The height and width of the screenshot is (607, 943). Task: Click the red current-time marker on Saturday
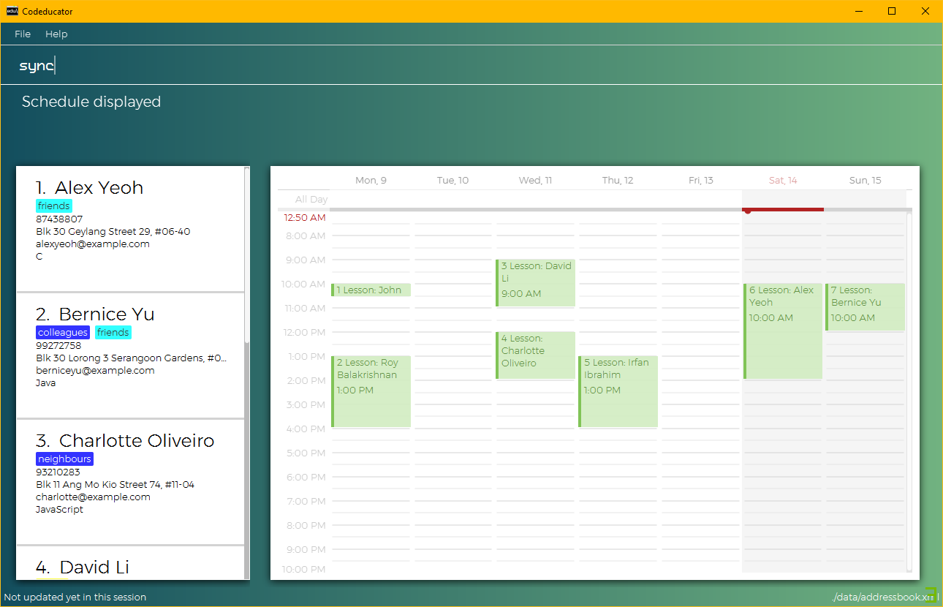click(x=783, y=210)
